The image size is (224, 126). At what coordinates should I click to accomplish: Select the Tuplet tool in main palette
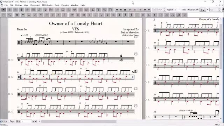pos(57,10)
